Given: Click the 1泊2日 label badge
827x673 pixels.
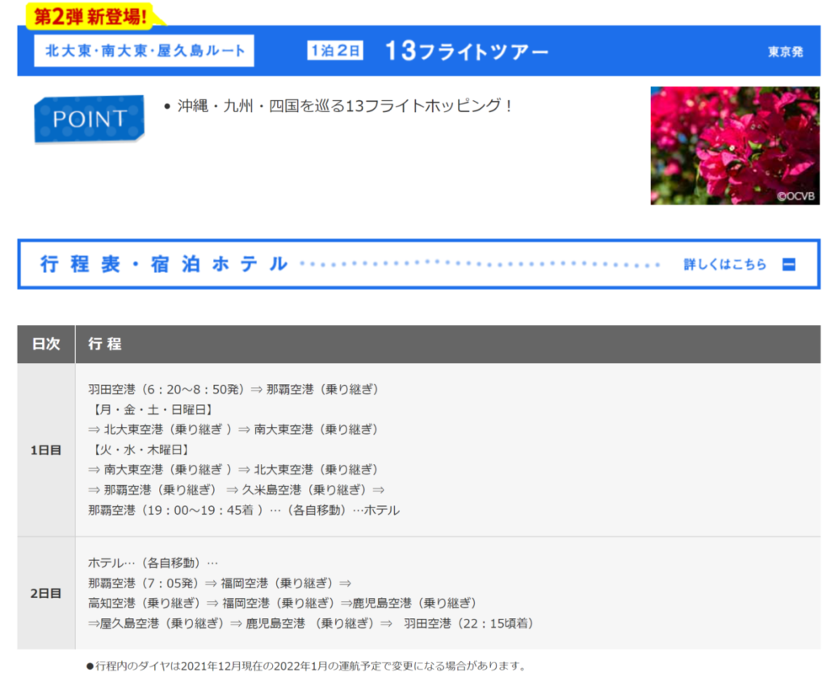Looking at the screenshot, I should coord(335,51).
